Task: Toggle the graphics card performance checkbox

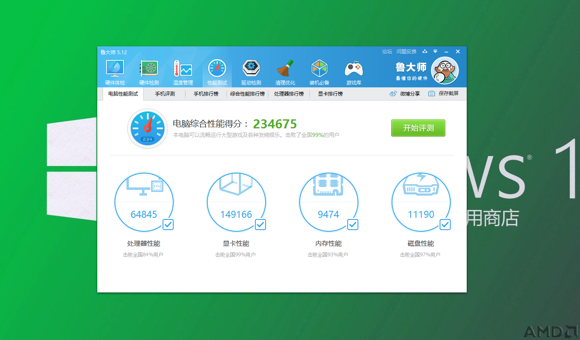Action: point(261,224)
